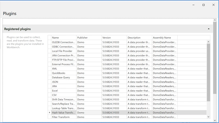Select the External Process File row
This screenshot has width=219, height=123.
click(127, 64)
